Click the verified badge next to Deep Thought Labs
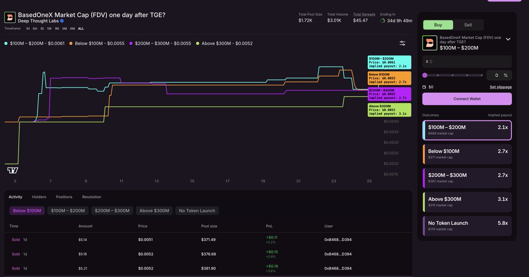This screenshot has width=529, height=277. pos(62,21)
